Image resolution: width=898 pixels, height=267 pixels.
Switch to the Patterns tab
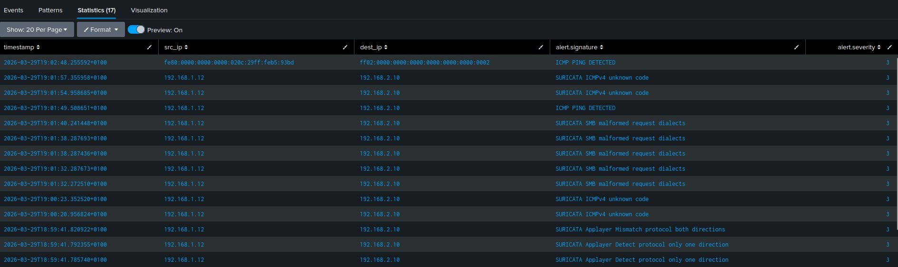[50, 10]
